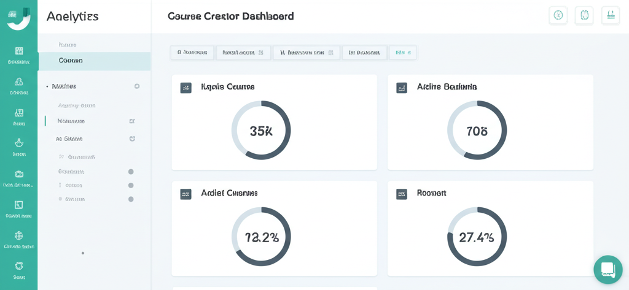Screen dimensions: 629x290
Task: Click the Analytics panel heading
Action: coord(72,17)
